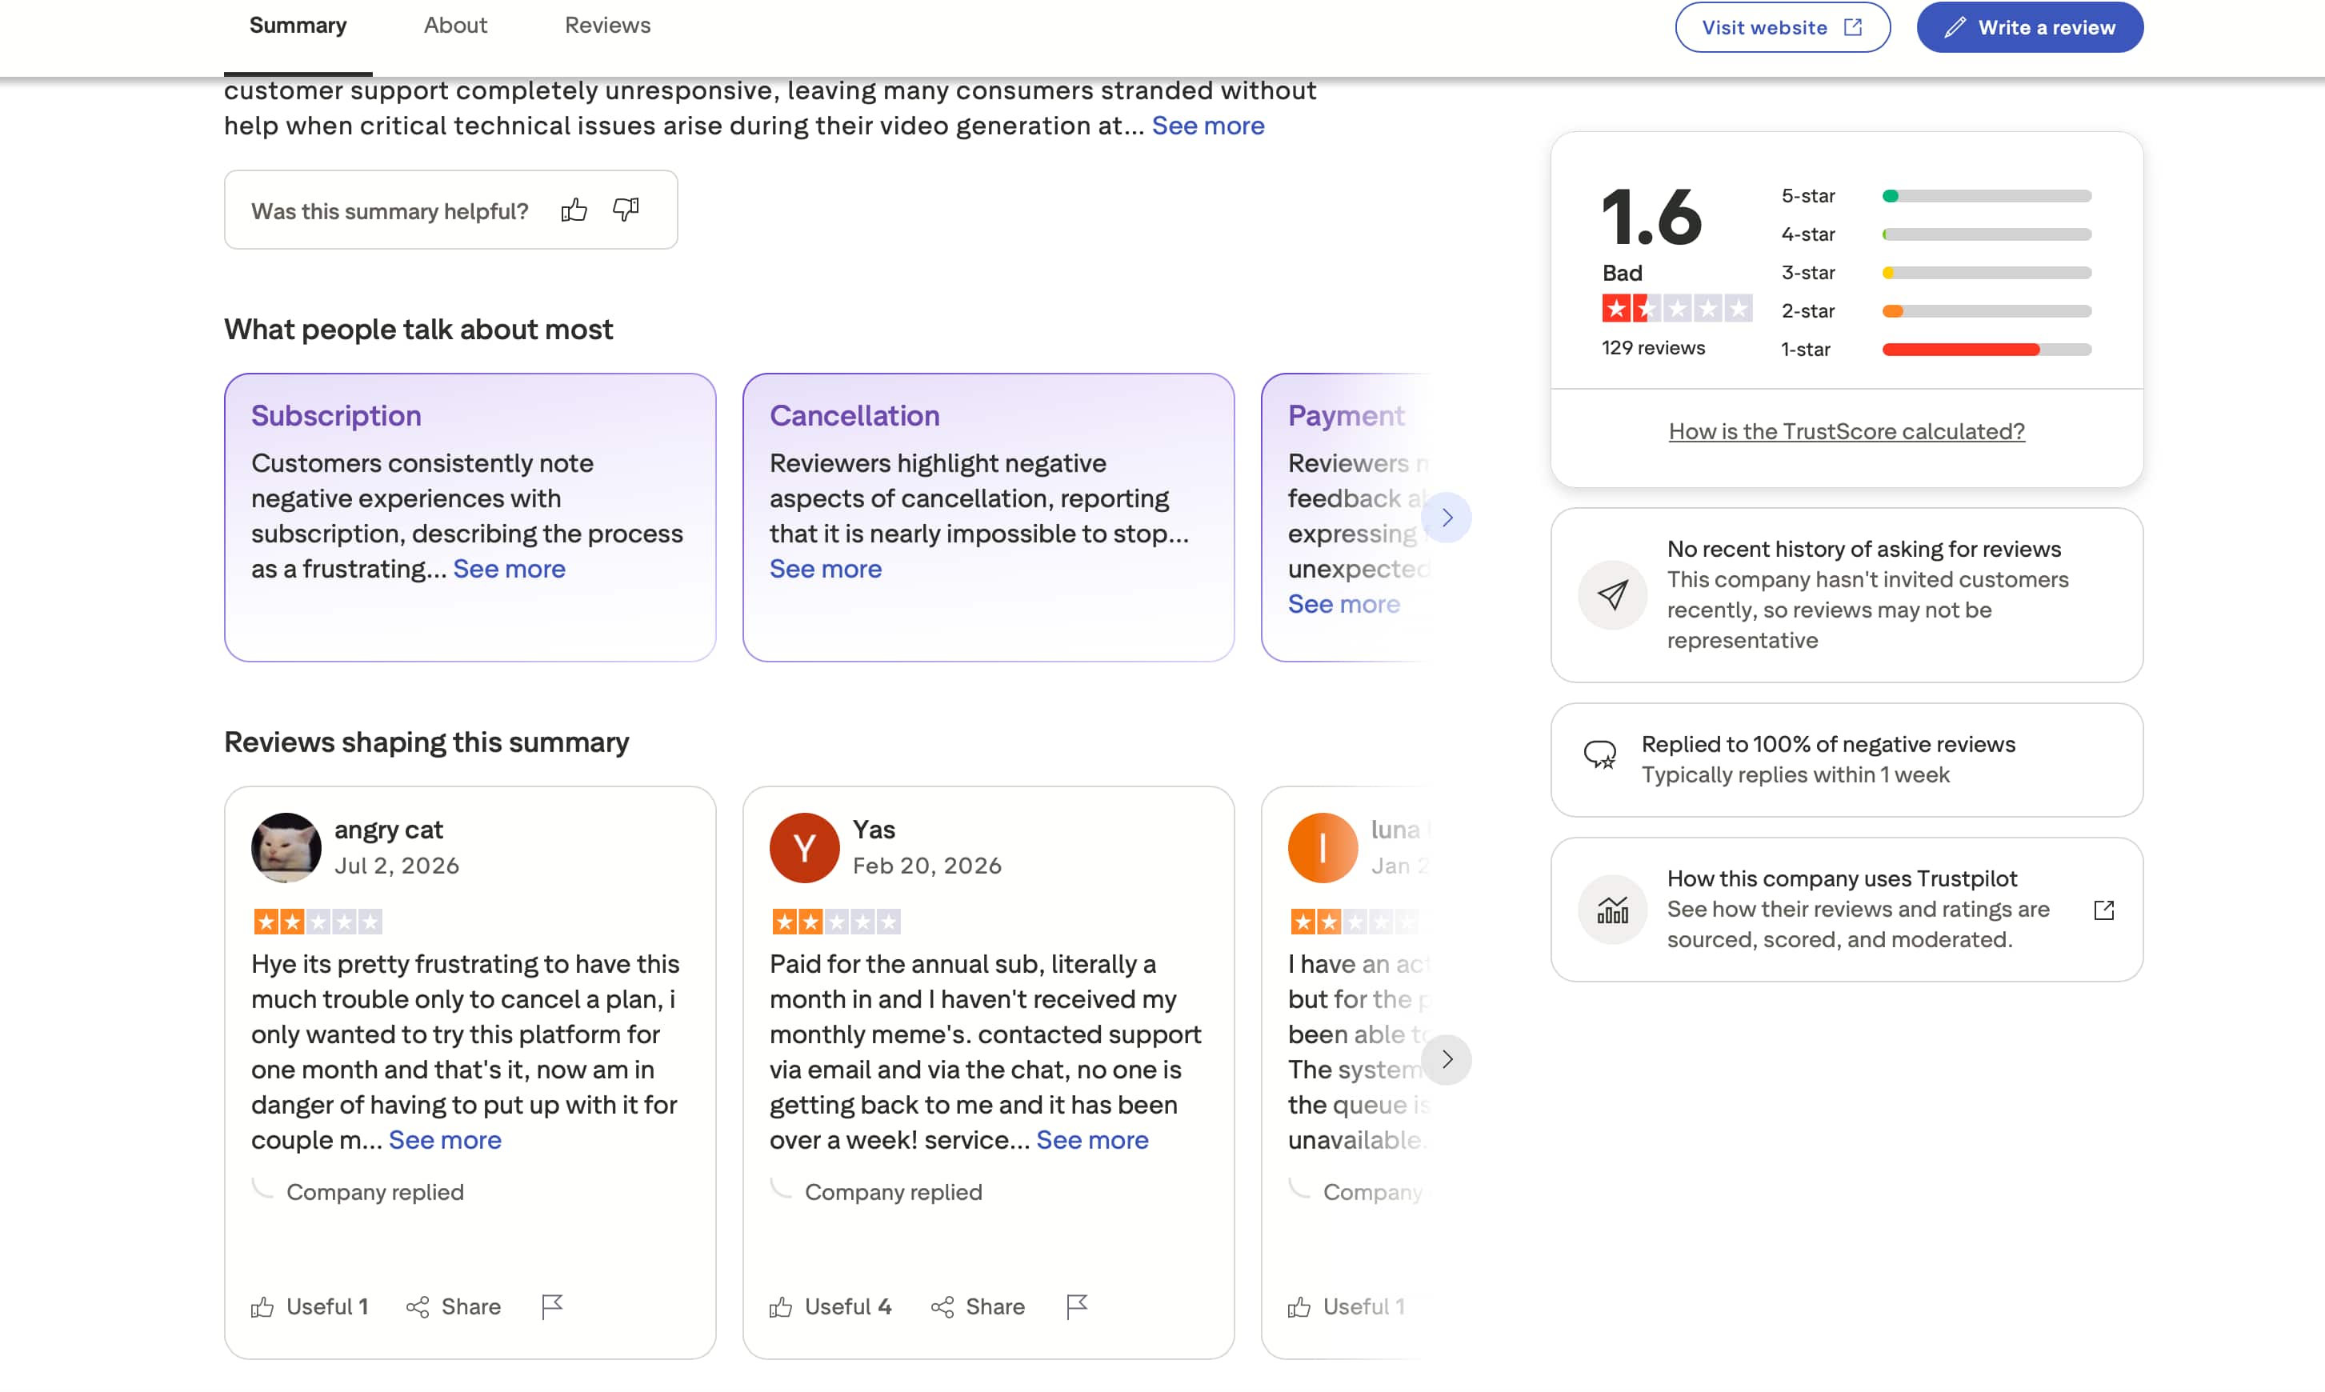Mark Yas review as Useful
The height and width of the screenshot is (1392, 2325).
830,1306
